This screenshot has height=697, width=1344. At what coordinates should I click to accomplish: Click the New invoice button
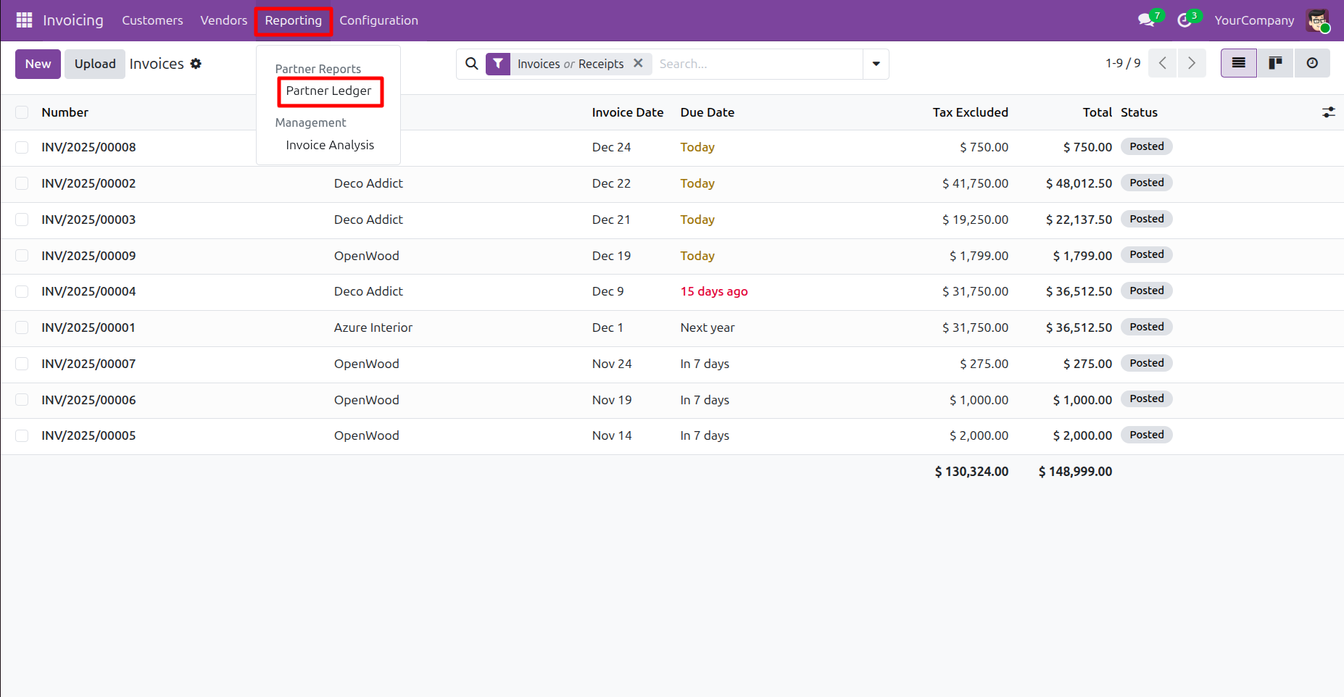38,64
